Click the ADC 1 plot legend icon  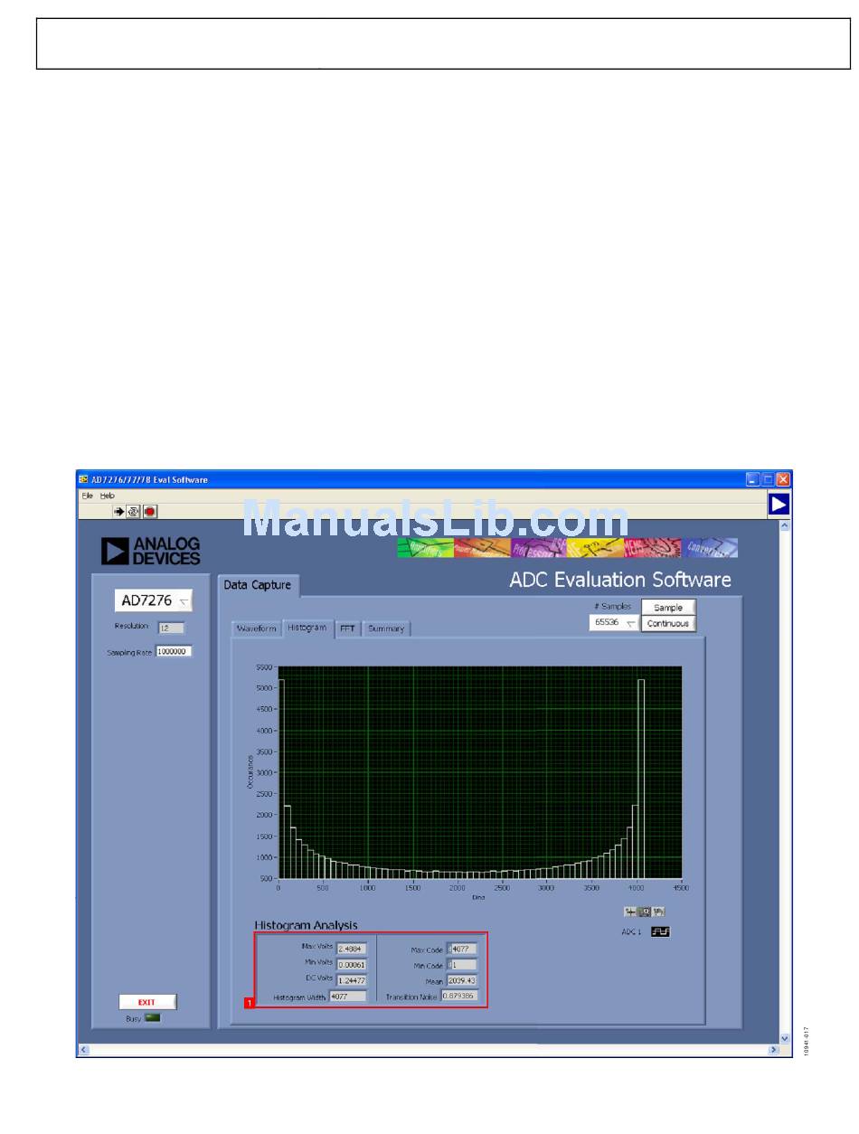(x=661, y=931)
